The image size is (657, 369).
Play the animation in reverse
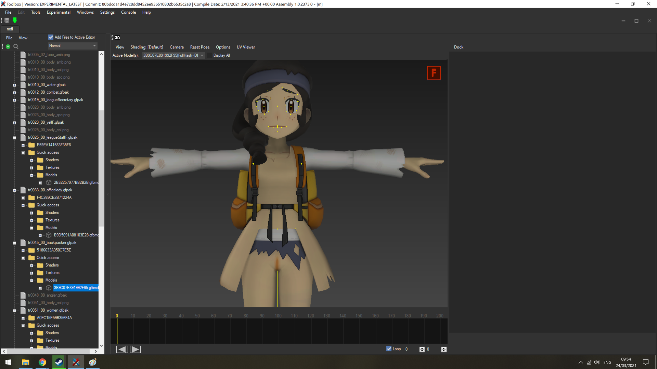(122, 349)
